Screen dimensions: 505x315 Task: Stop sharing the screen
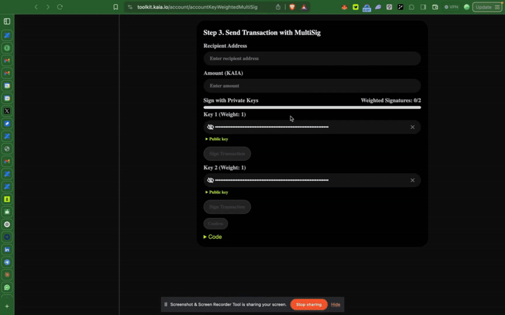[x=309, y=304]
